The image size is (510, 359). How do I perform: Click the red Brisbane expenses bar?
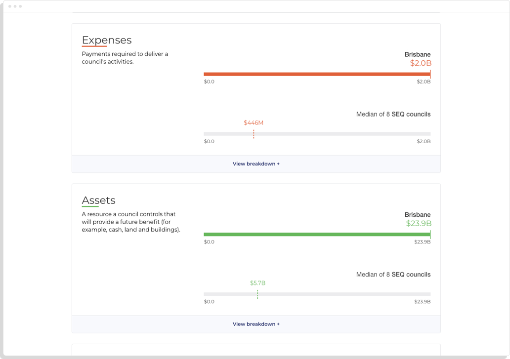(316, 74)
